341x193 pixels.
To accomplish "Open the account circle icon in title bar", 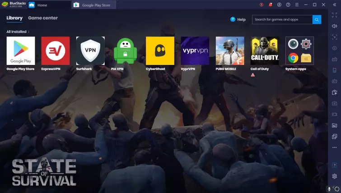I will pos(279,5).
